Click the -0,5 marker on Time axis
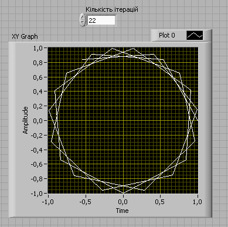 (86, 202)
